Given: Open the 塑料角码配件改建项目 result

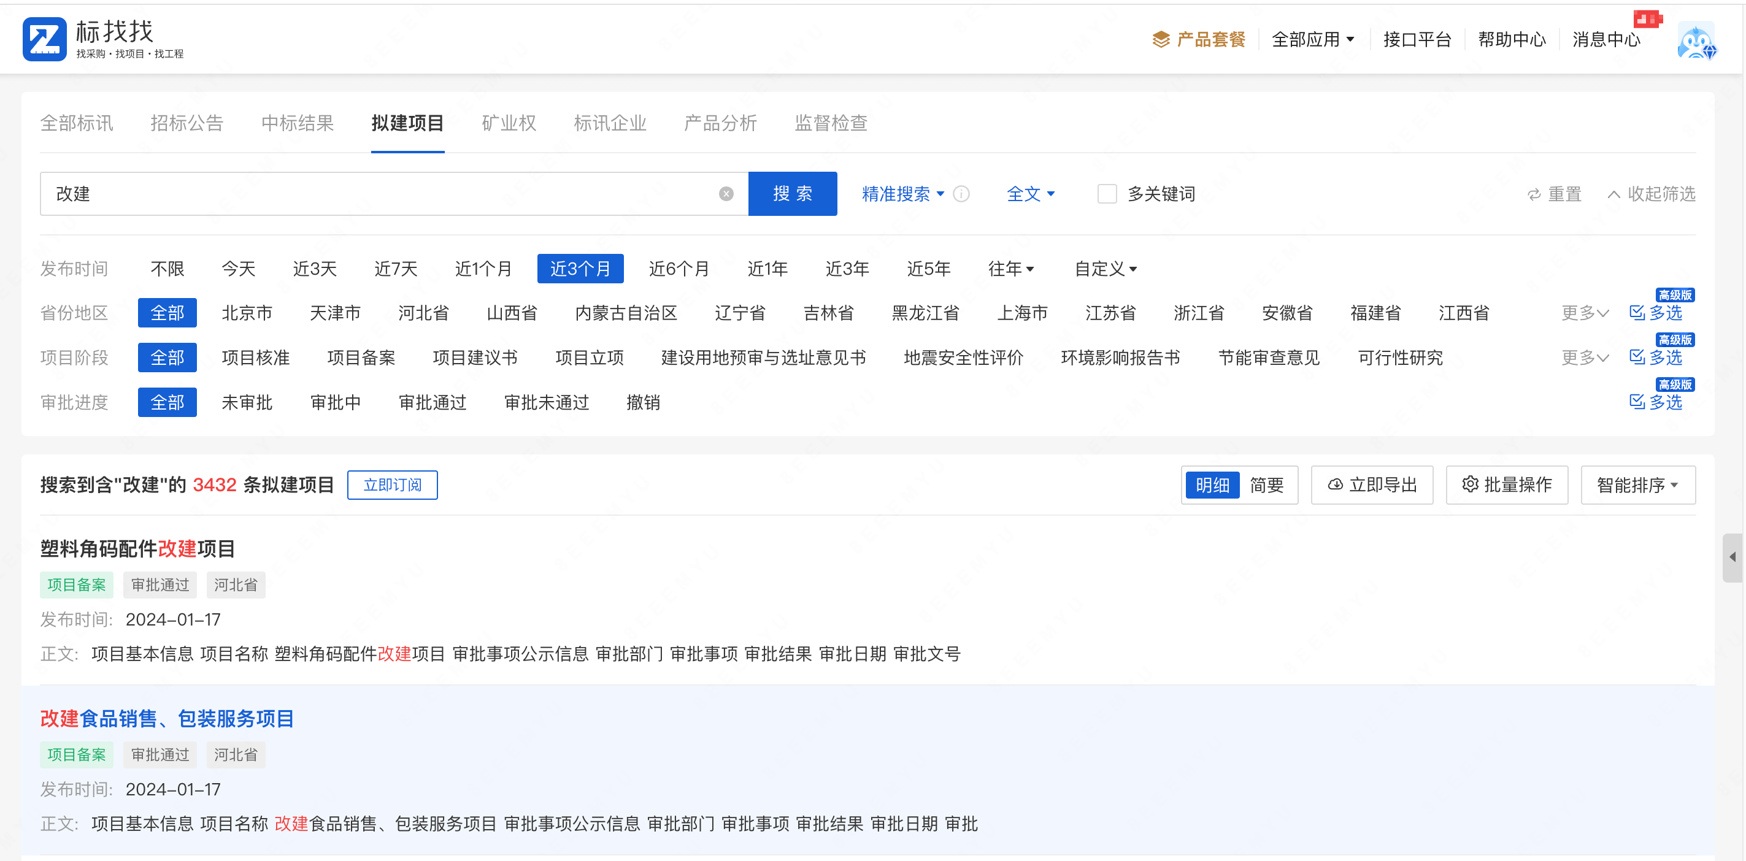Looking at the screenshot, I should [137, 548].
